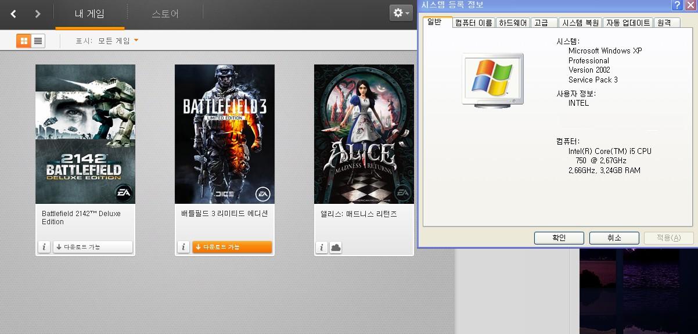Show info for Battlefield 2142 Deluxe Edition
The width and height of the screenshot is (698, 334).
pos(44,247)
